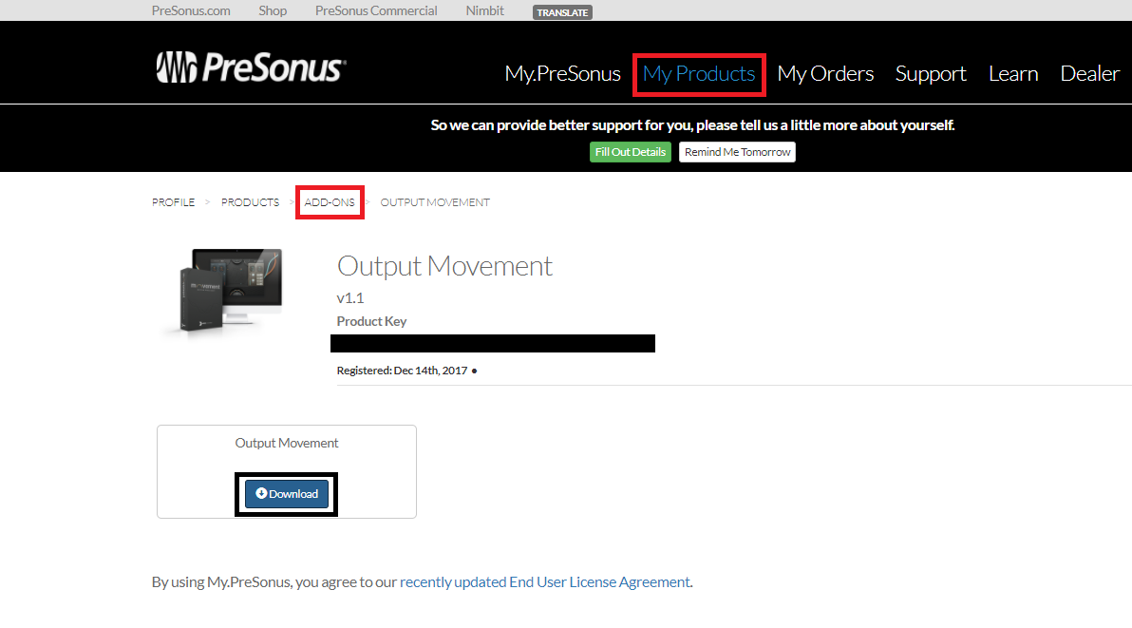Open the End User License Agreement link

[545, 581]
